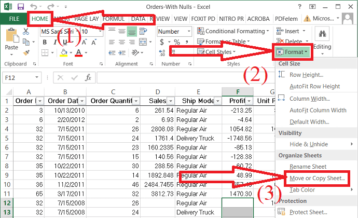This screenshot has width=358, height=218.
Task: Open the font size dropdown
Action: coord(100,31)
